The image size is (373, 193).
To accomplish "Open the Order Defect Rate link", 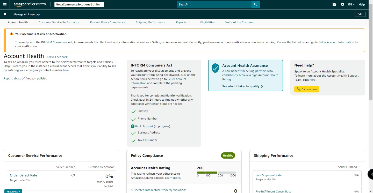I will point(23,175).
